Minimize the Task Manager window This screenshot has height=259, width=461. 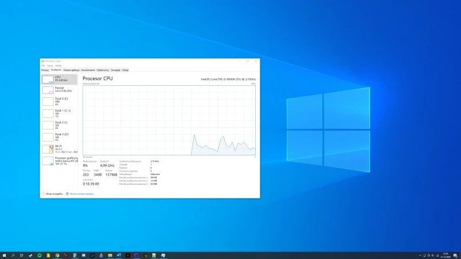click(240, 61)
